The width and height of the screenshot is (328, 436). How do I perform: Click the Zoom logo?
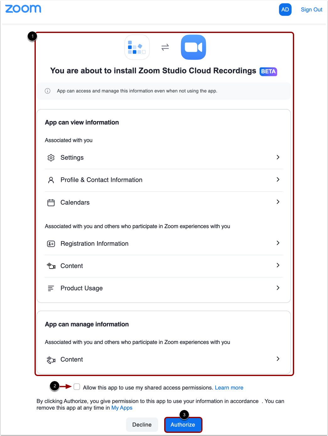[23, 9]
